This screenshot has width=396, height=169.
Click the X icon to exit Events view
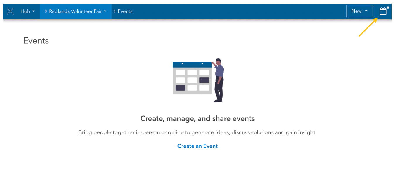pyautogui.click(x=11, y=11)
